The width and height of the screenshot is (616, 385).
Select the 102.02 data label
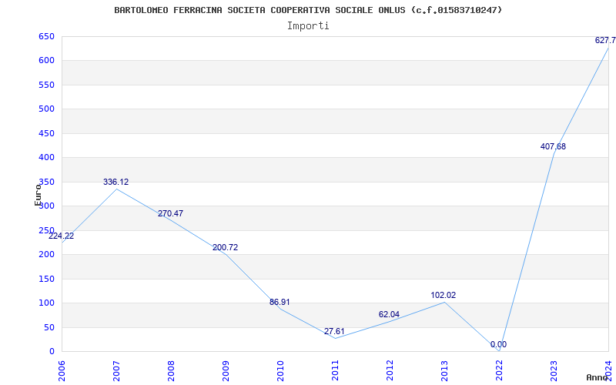(444, 295)
